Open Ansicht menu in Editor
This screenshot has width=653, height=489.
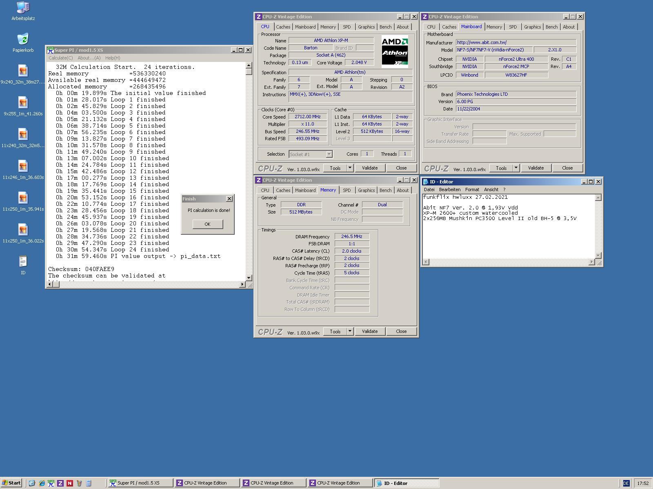click(x=491, y=189)
